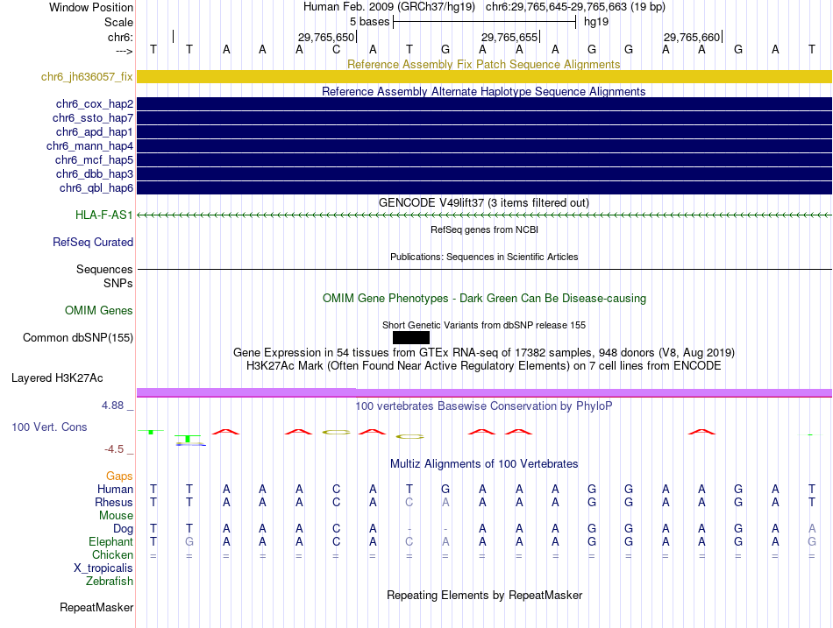Click the reference base C in sequence row

click(x=337, y=49)
